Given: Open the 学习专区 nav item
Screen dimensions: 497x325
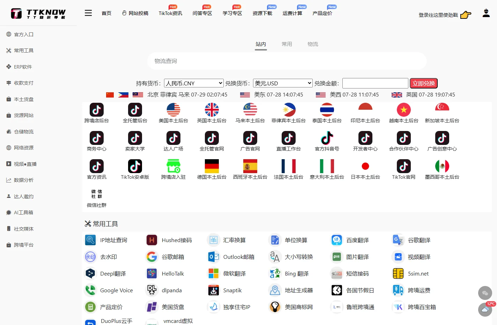Looking at the screenshot, I should coord(232,13).
